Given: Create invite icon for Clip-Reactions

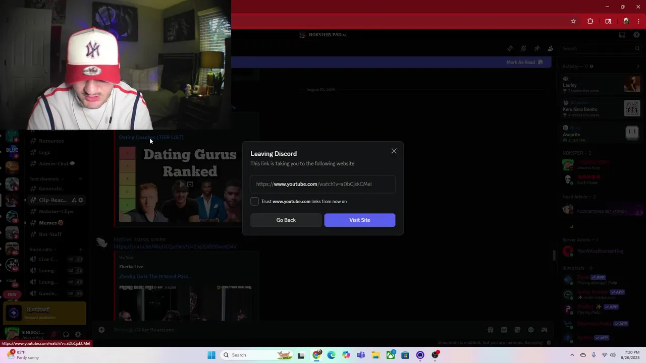Looking at the screenshot, I should click(74, 200).
